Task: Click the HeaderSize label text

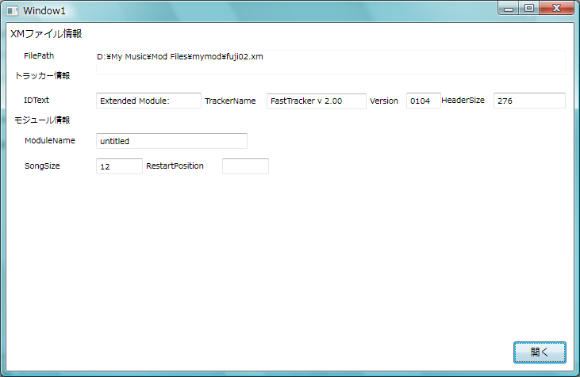Action: (x=463, y=101)
